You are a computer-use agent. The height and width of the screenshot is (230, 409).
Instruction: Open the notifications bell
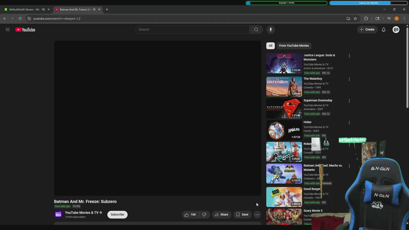(383, 30)
